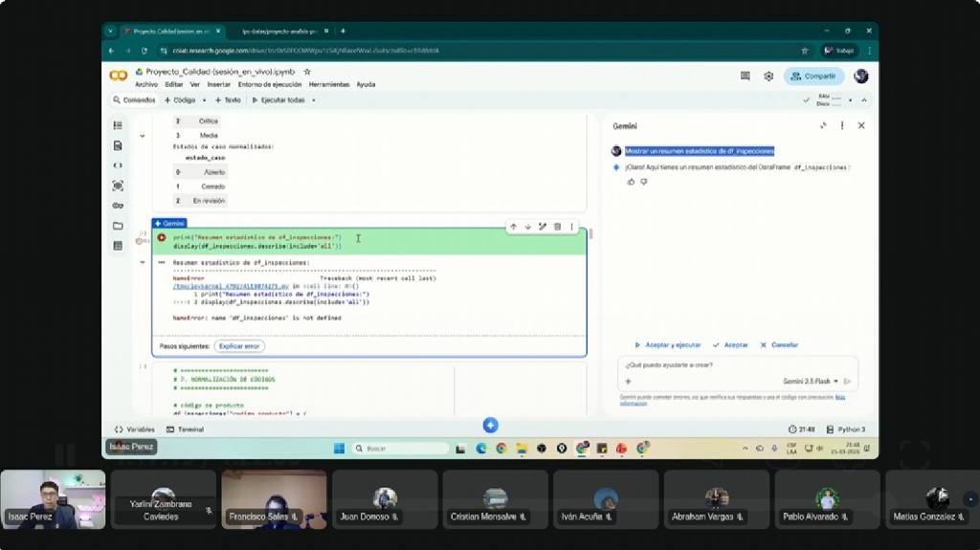Open the Files folder sidebar icon
The height and width of the screenshot is (550, 980).
(118, 226)
